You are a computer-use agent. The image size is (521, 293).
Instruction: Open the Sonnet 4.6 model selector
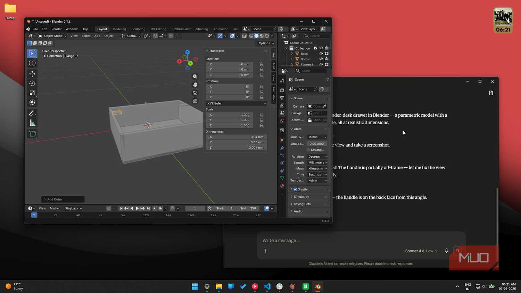pyautogui.click(x=421, y=251)
